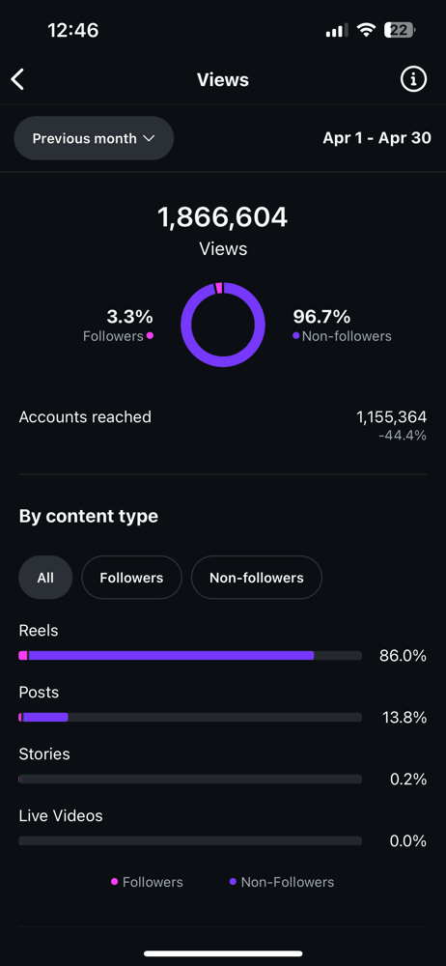Tap the back arrow icon
This screenshot has height=966, width=446.
18,79
